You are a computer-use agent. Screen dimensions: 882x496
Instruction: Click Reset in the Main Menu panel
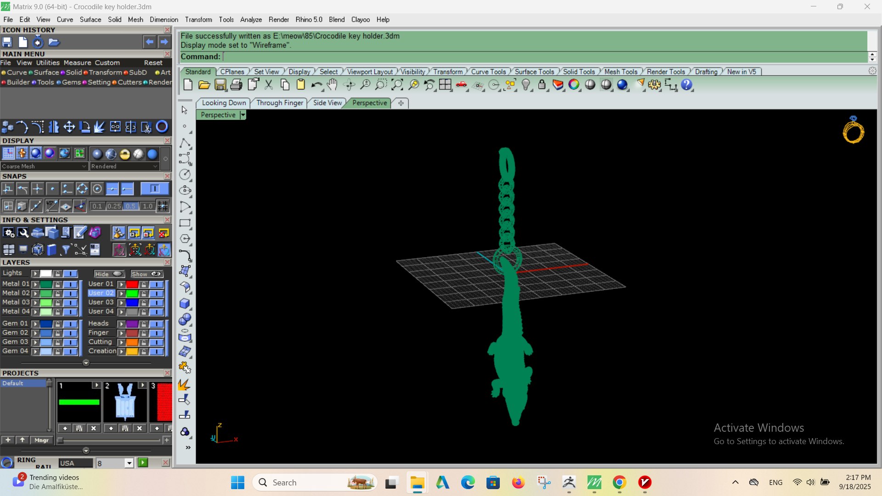(x=153, y=63)
